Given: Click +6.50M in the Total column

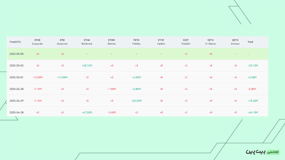Looking at the screenshot, I should (x=252, y=77).
